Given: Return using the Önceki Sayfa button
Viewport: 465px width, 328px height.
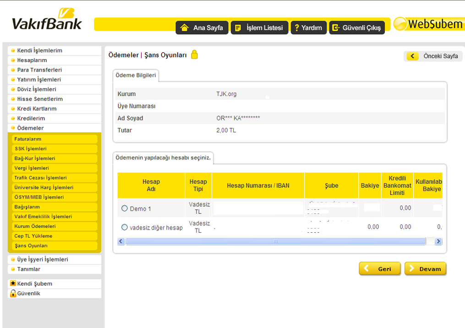Looking at the screenshot, I should click(x=432, y=56).
